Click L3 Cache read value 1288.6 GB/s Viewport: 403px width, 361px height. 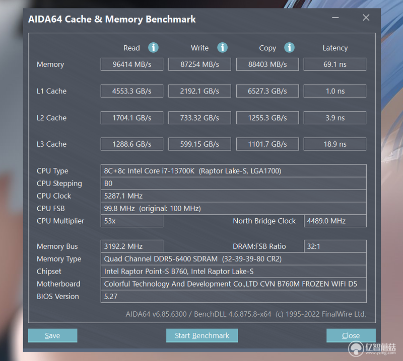tap(132, 144)
